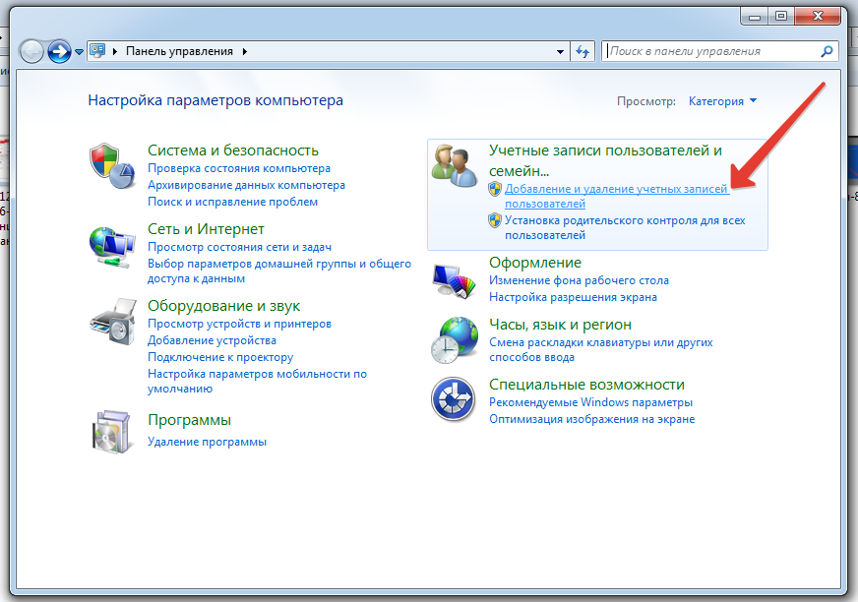Image resolution: width=858 pixels, height=602 pixels.
Task: Open Настройка разрешения экрана link
Action: (573, 296)
